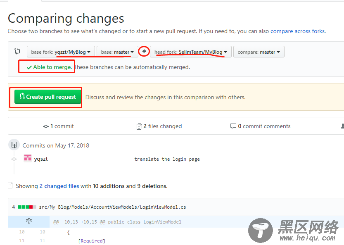
Task: Click the 2 changed files link
Action: (59, 186)
